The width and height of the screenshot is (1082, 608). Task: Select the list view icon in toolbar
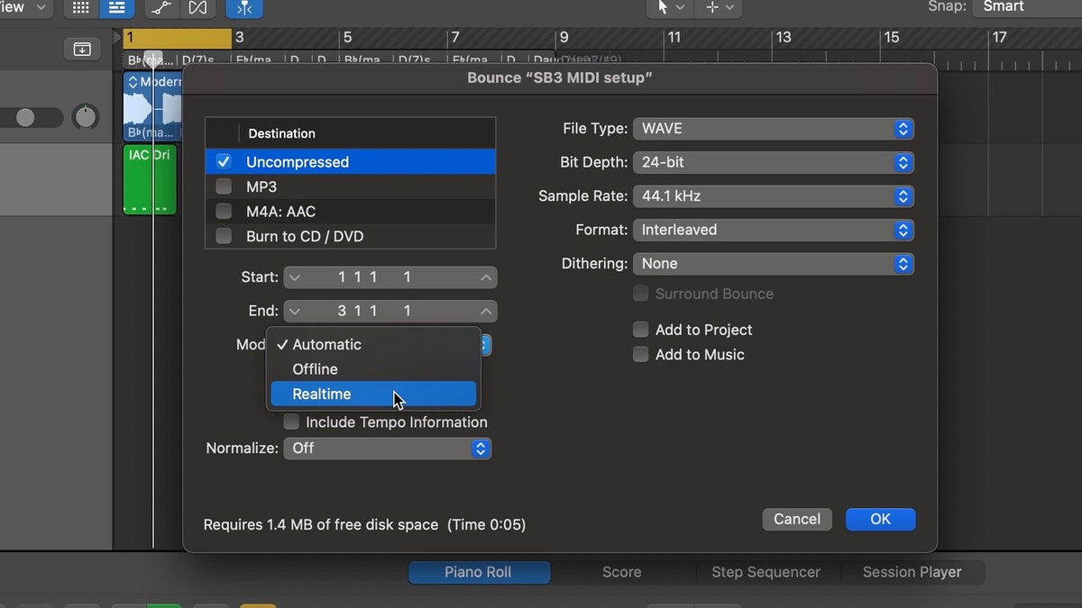point(116,8)
